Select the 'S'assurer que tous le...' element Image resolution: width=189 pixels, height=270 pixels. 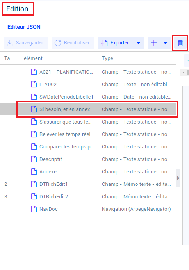coord(66,122)
